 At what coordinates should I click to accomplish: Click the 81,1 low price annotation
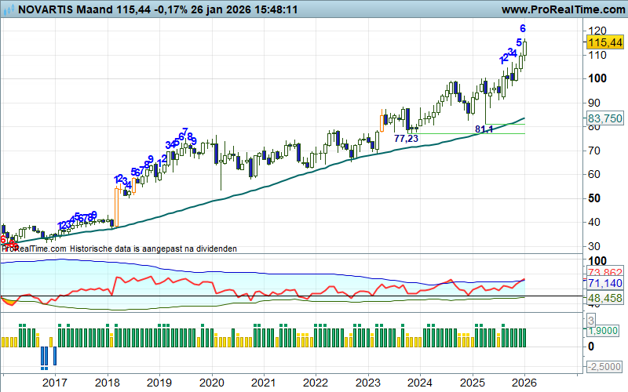pos(484,129)
